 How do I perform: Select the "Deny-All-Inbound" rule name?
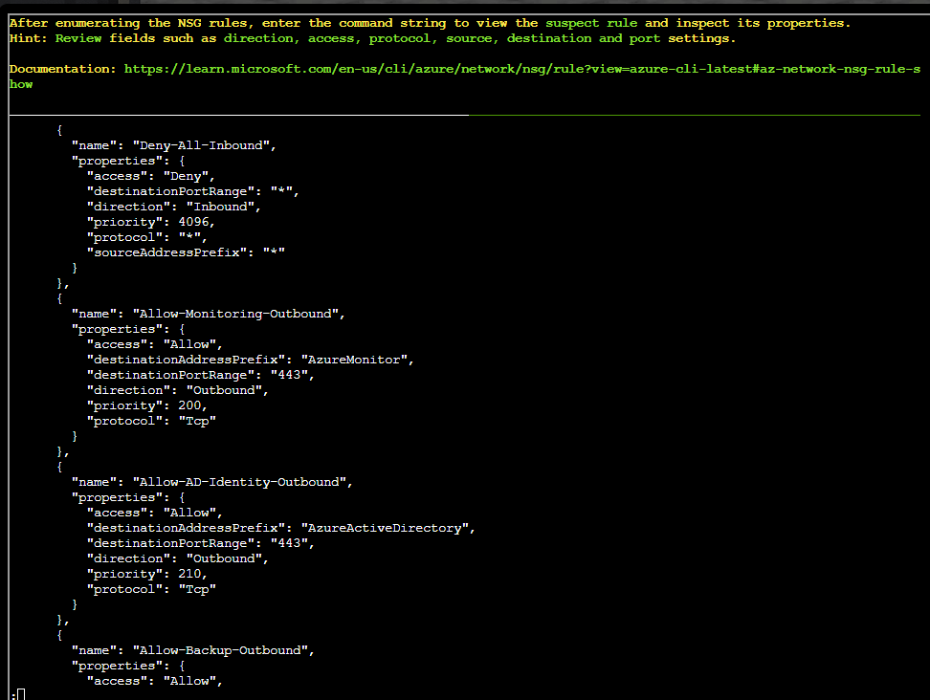(201, 145)
